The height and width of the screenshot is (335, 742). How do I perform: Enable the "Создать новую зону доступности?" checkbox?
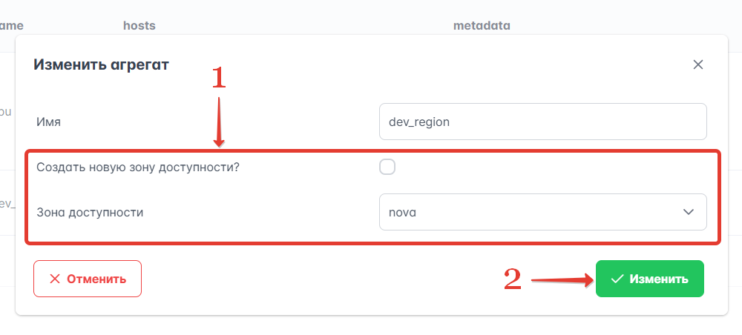coord(387,167)
